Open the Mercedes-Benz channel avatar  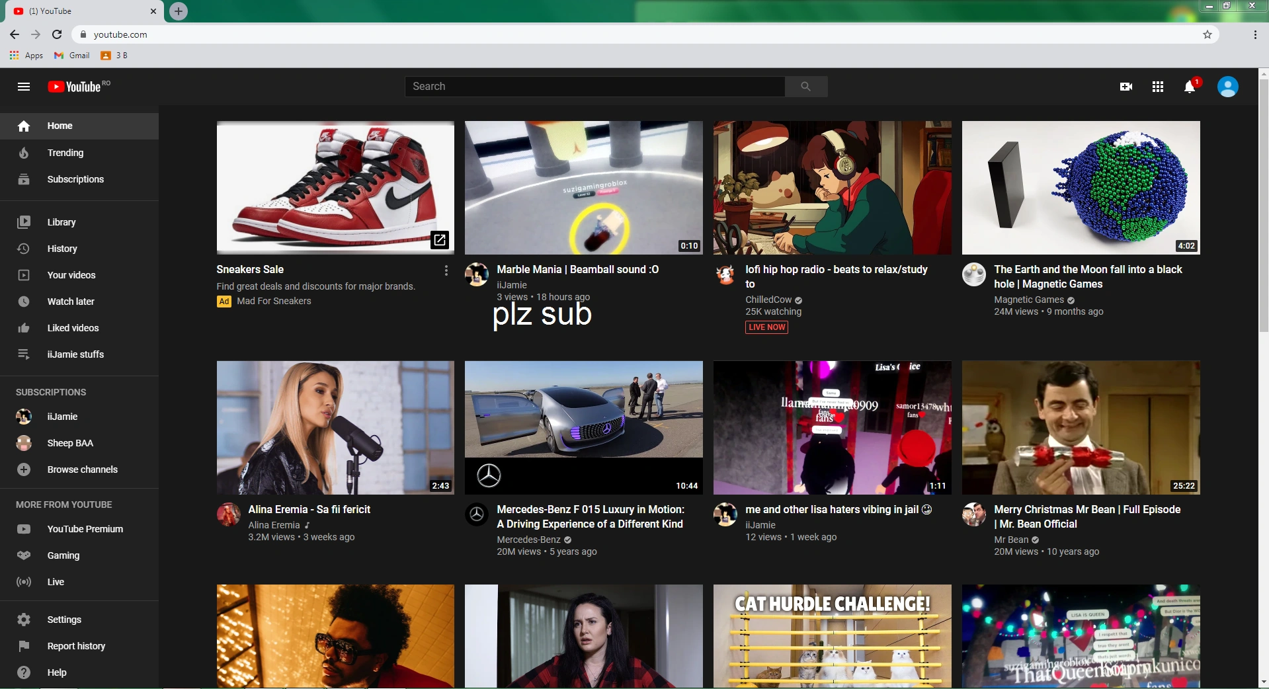pyautogui.click(x=477, y=514)
